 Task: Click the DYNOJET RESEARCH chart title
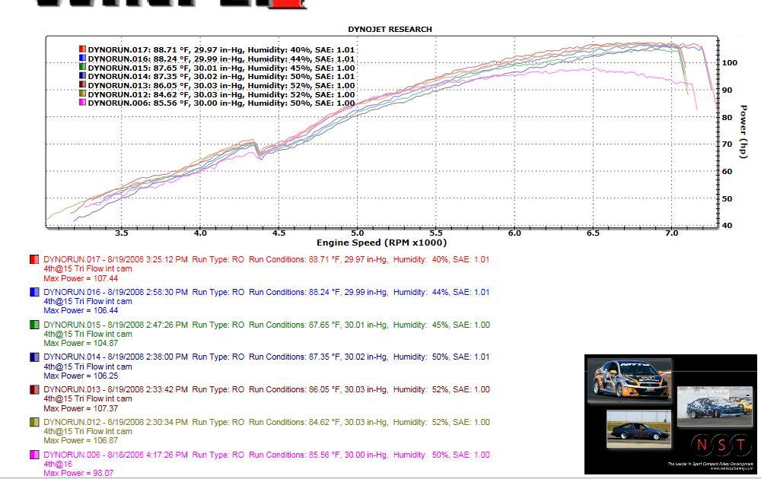[390, 29]
